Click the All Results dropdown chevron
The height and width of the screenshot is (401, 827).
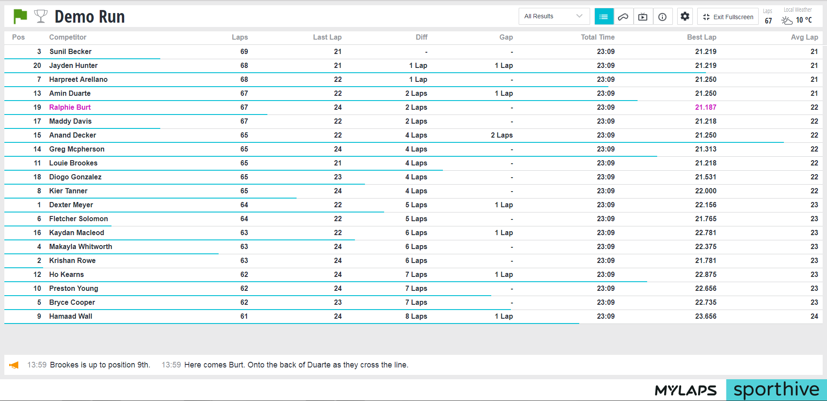(x=579, y=17)
